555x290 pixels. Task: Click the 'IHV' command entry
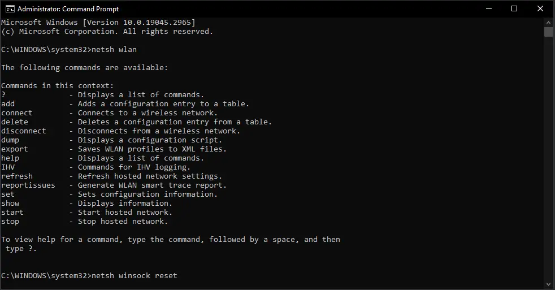(x=8, y=167)
